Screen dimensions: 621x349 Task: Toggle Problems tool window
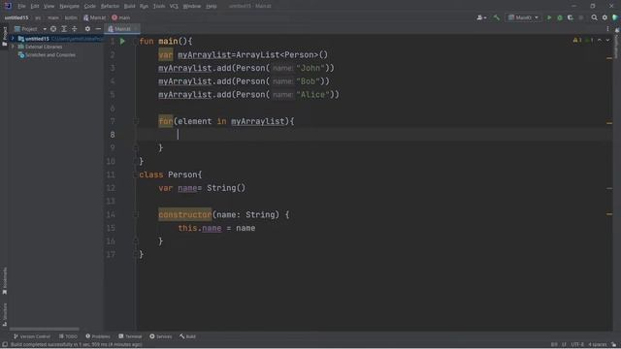(x=97, y=336)
